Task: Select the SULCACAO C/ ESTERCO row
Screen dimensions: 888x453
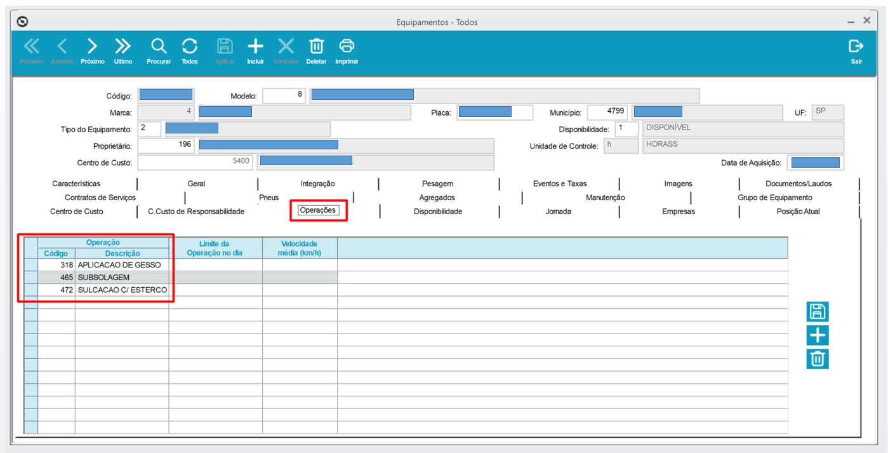Action: [406, 290]
